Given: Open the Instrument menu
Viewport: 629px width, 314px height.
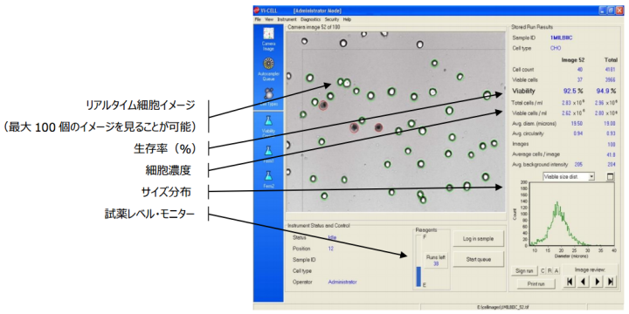Looking at the screenshot, I should 287,19.
